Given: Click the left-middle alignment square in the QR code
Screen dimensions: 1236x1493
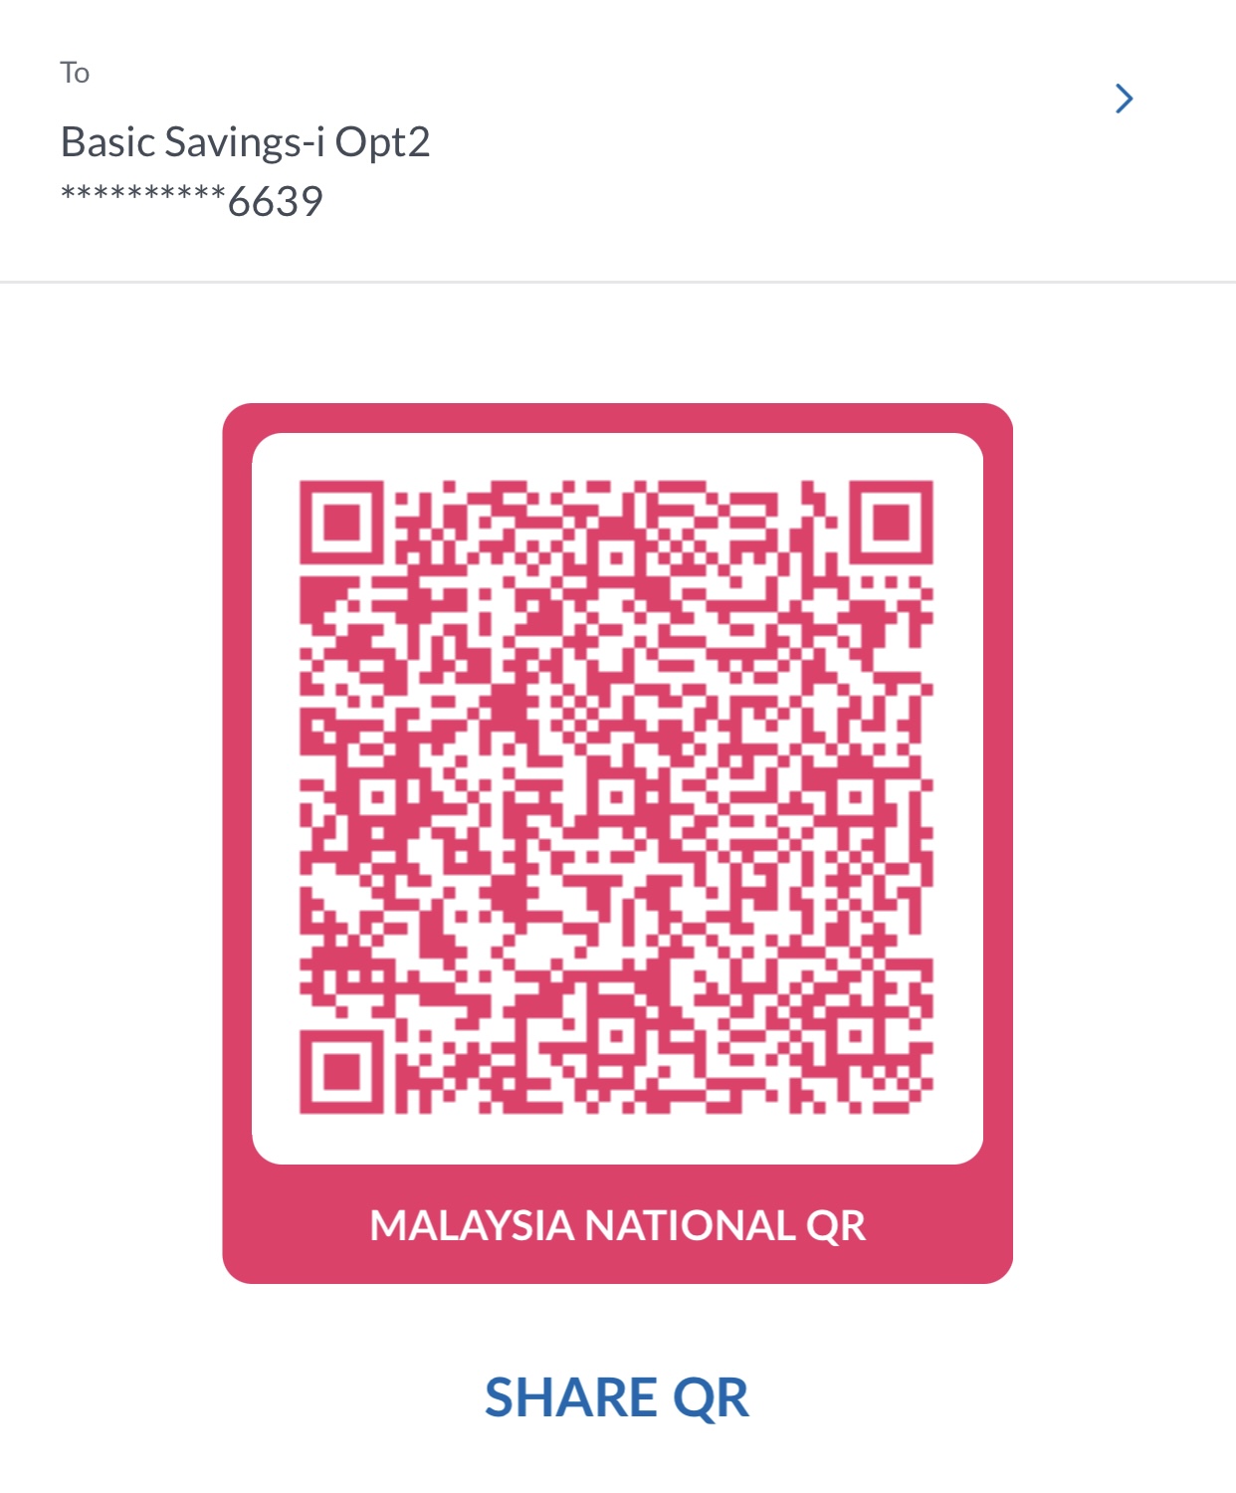Looking at the screenshot, I should pos(377,797).
